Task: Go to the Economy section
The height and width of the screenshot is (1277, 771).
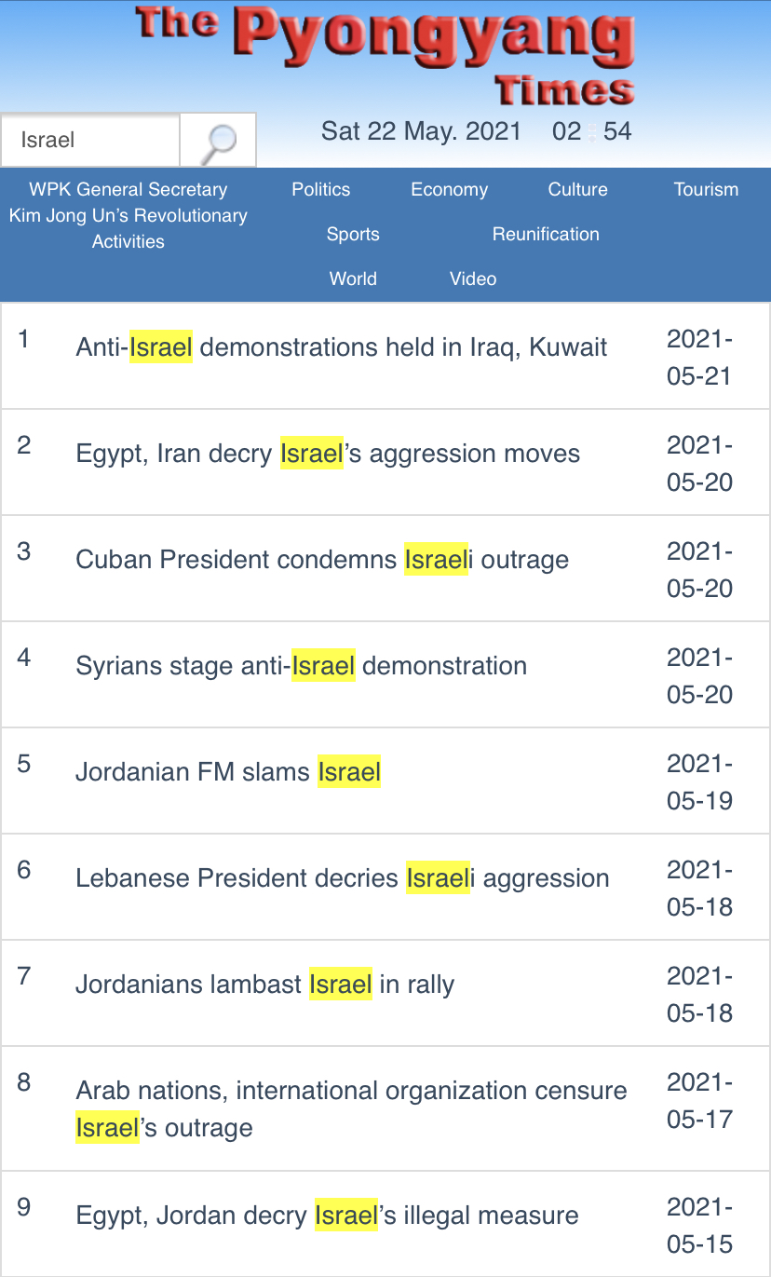Action: (449, 189)
